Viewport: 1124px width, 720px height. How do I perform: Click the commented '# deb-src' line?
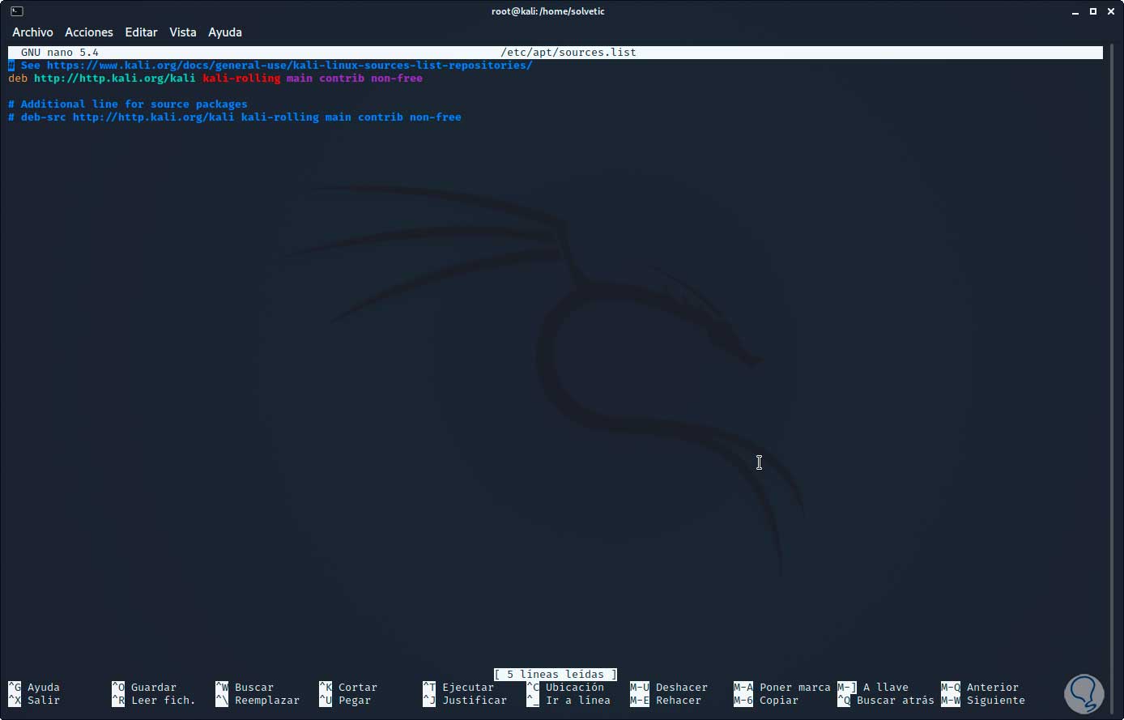235,117
